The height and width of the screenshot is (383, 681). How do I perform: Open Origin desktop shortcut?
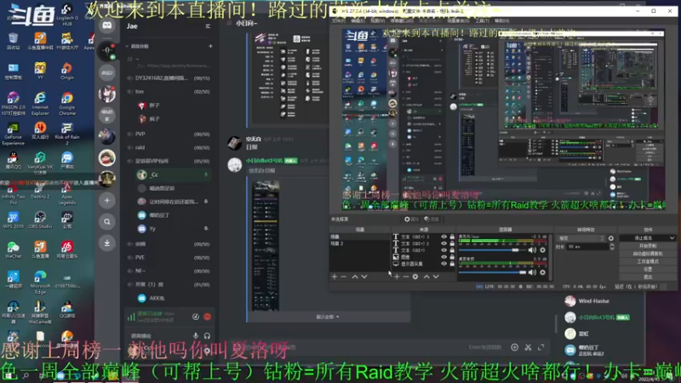(x=67, y=71)
